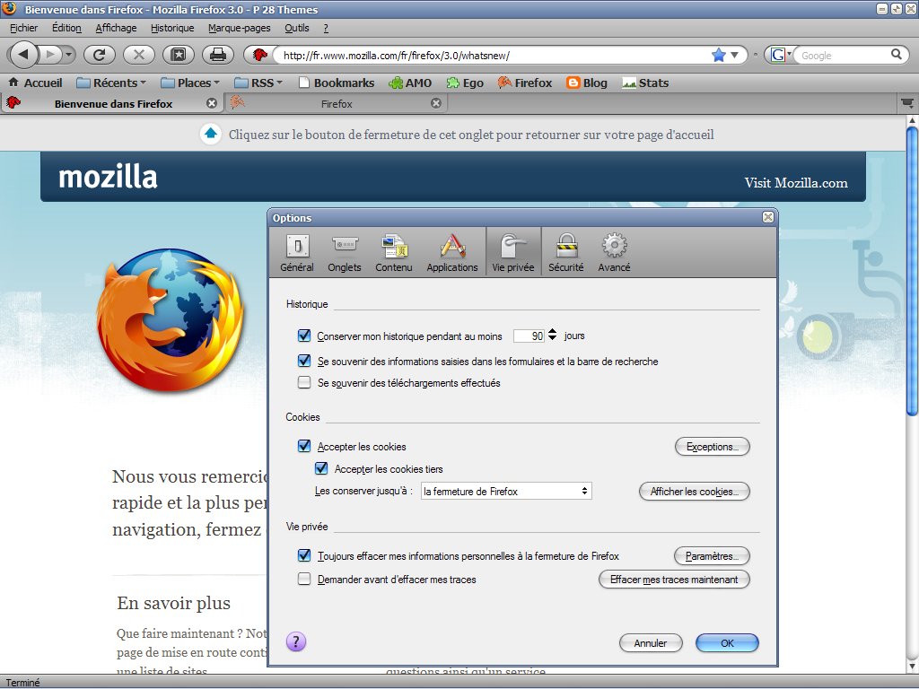Open the Avancé options panel
The image size is (919, 689).
[x=614, y=252]
